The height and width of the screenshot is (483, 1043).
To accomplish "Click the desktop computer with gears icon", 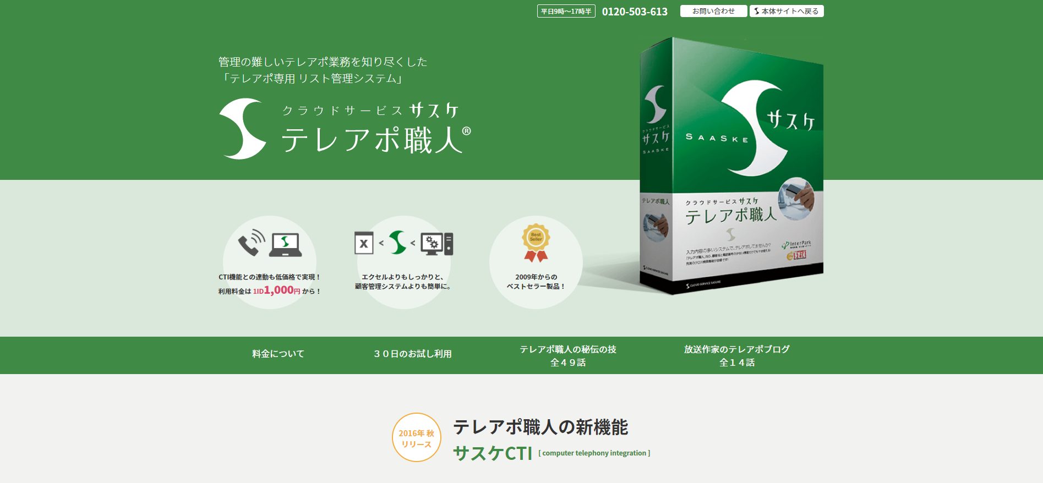I will click(x=437, y=244).
